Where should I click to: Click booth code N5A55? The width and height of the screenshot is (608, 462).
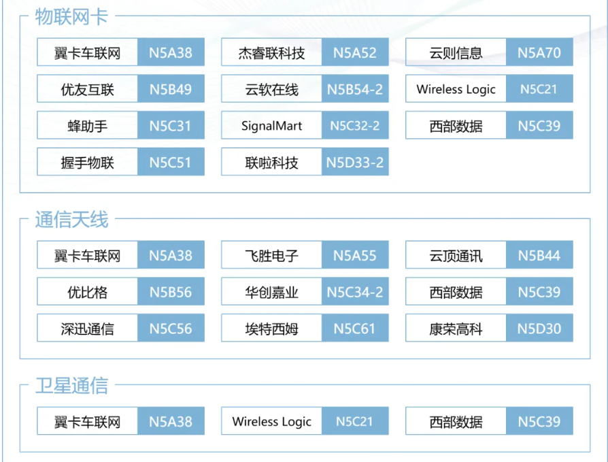click(x=355, y=255)
